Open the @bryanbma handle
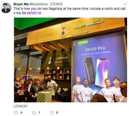This screenshot has height=116, width=129. point(39,4)
